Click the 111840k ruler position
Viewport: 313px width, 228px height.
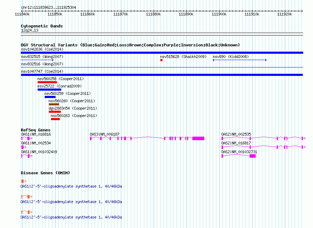(22, 14)
